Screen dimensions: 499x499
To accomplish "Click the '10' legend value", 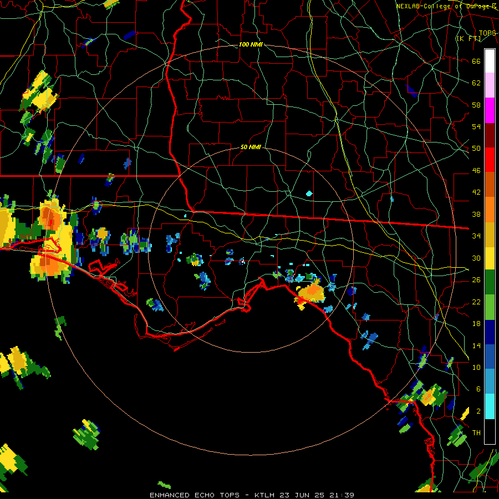I will 476,367.
